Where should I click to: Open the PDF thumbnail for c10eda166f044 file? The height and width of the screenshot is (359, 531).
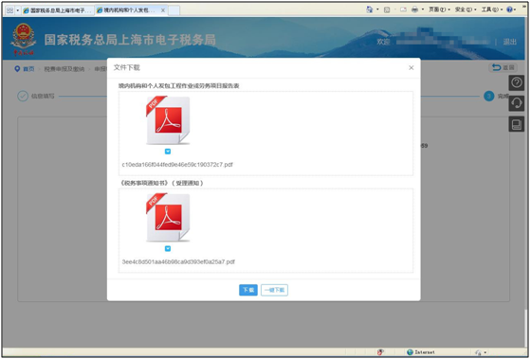click(x=168, y=120)
